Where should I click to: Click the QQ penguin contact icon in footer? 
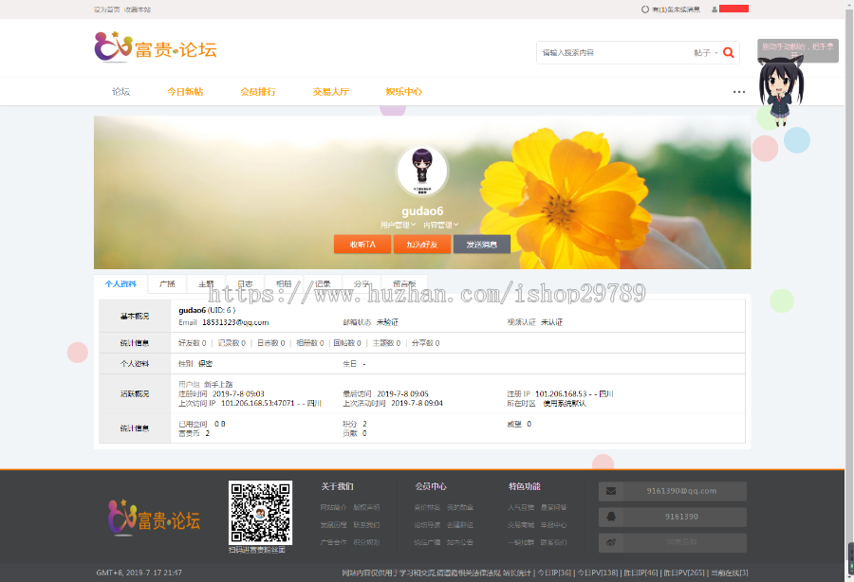click(x=611, y=517)
